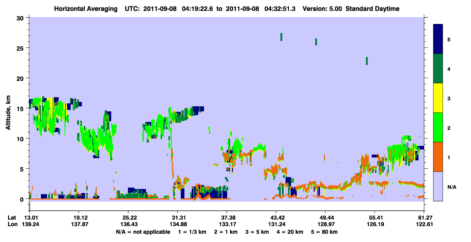Click latitude value 37.38
The width and height of the screenshot is (471, 242).
tap(227, 218)
